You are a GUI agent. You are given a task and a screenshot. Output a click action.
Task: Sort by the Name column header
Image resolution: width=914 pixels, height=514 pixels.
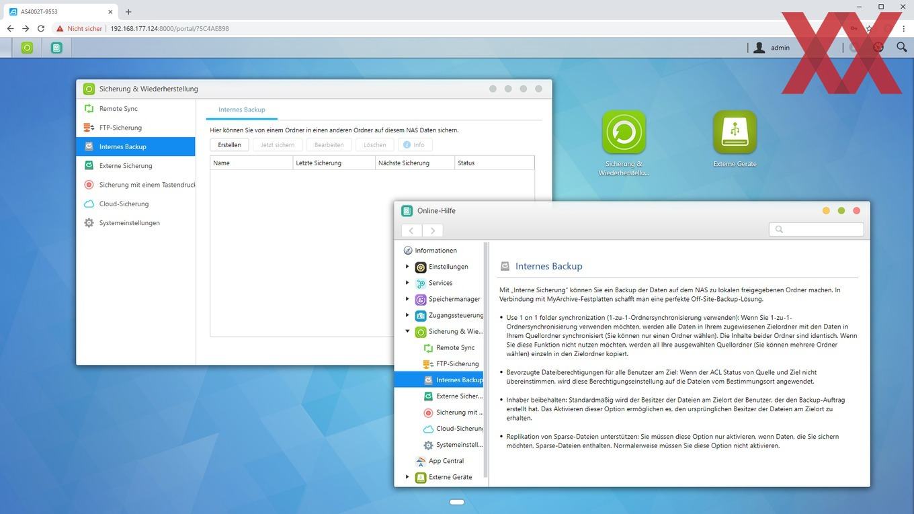pos(252,163)
